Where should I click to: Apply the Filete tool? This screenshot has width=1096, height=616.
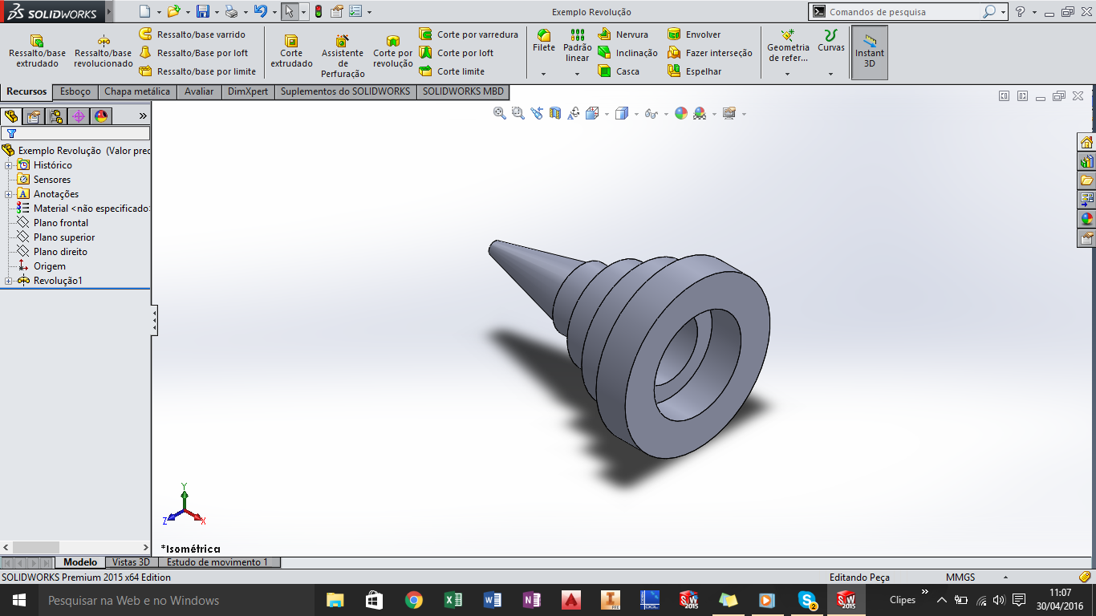544,41
